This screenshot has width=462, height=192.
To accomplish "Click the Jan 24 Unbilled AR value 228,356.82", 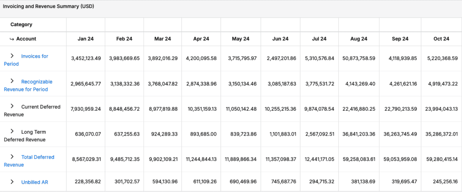I will (86, 182).
